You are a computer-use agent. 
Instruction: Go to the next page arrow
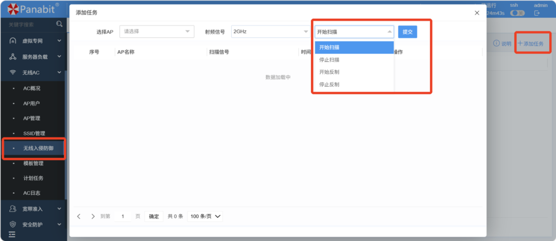tap(93, 216)
